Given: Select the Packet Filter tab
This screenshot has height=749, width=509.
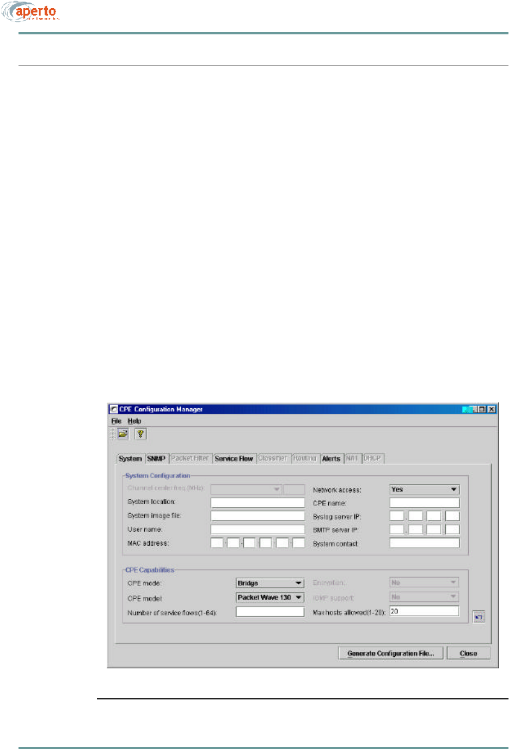Looking at the screenshot, I should pyautogui.click(x=190, y=459).
